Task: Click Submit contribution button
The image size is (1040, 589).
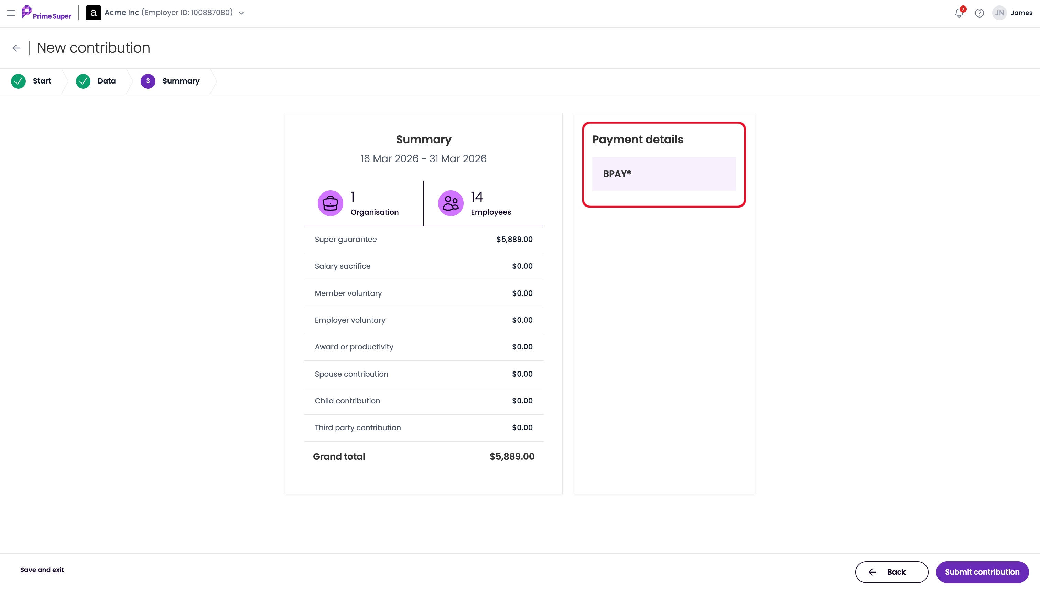Action: coord(982,572)
